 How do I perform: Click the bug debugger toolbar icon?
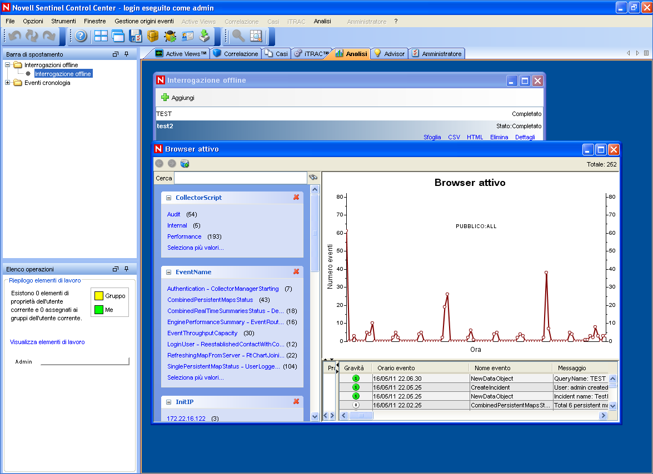click(170, 36)
